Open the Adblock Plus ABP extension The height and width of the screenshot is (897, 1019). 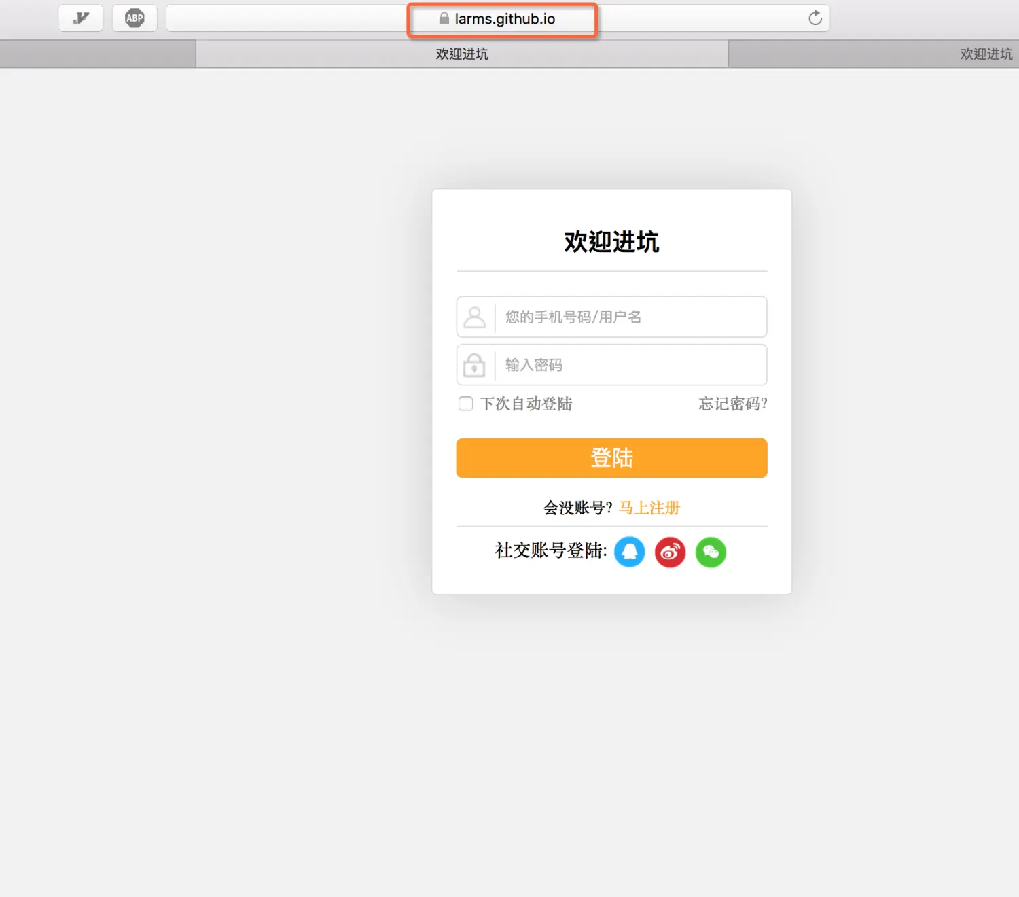[x=135, y=18]
